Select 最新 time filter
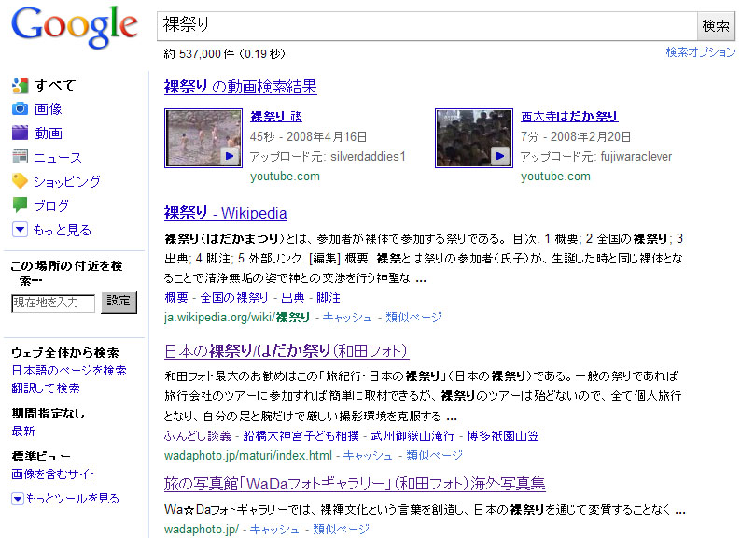 pos(23,432)
